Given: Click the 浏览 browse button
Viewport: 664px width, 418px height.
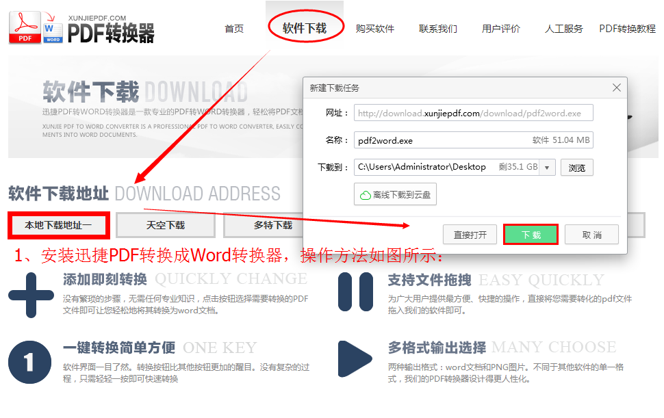Looking at the screenshot, I should tap(577, 168).
